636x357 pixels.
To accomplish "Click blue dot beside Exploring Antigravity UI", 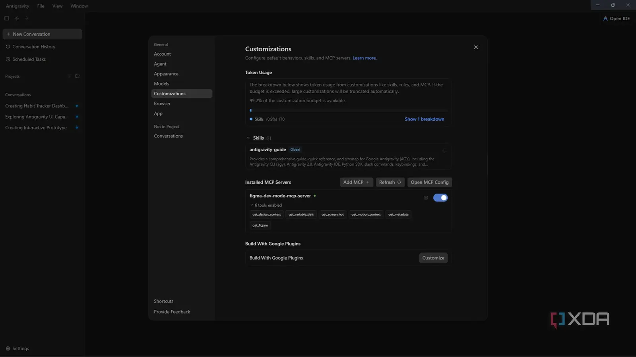I will point(77,117).
